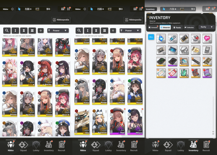
Task: Select green-marked black manual item in Inventory
Action: coord(161,61)
